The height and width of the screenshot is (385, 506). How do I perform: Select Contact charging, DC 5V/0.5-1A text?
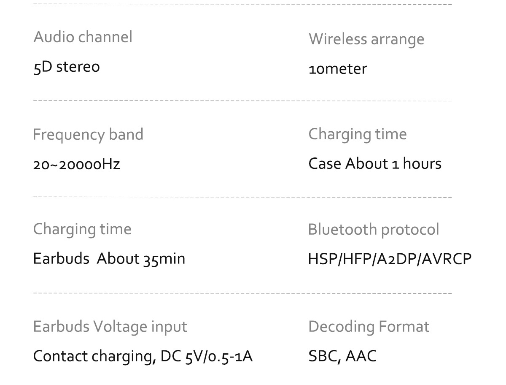[x=143, y=357]
